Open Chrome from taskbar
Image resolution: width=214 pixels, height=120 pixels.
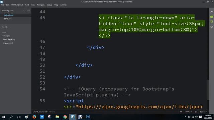pos(65,117)
